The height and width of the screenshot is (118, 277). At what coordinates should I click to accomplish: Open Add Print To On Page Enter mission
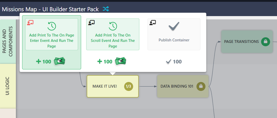pos(52,41)
